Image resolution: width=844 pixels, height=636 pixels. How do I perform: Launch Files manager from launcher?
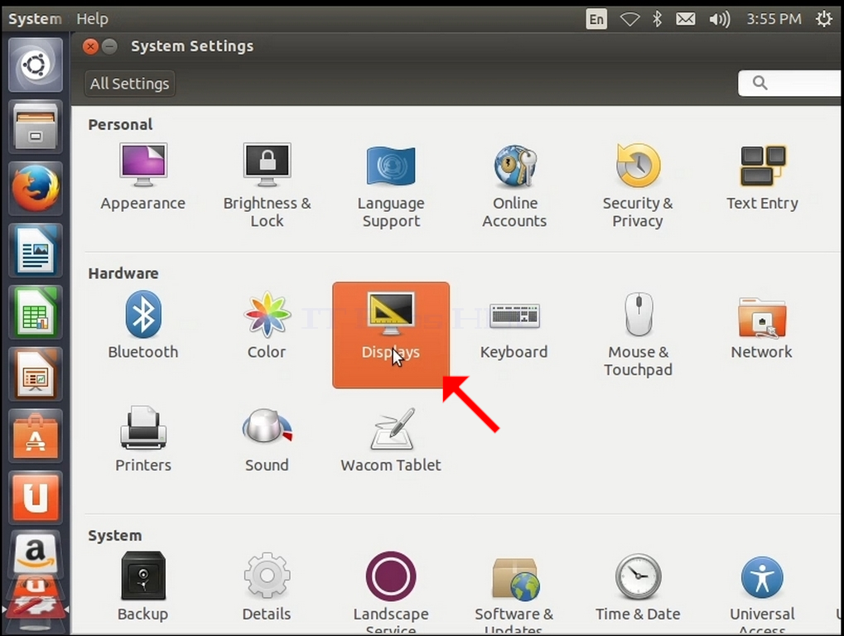click(36, 127)
